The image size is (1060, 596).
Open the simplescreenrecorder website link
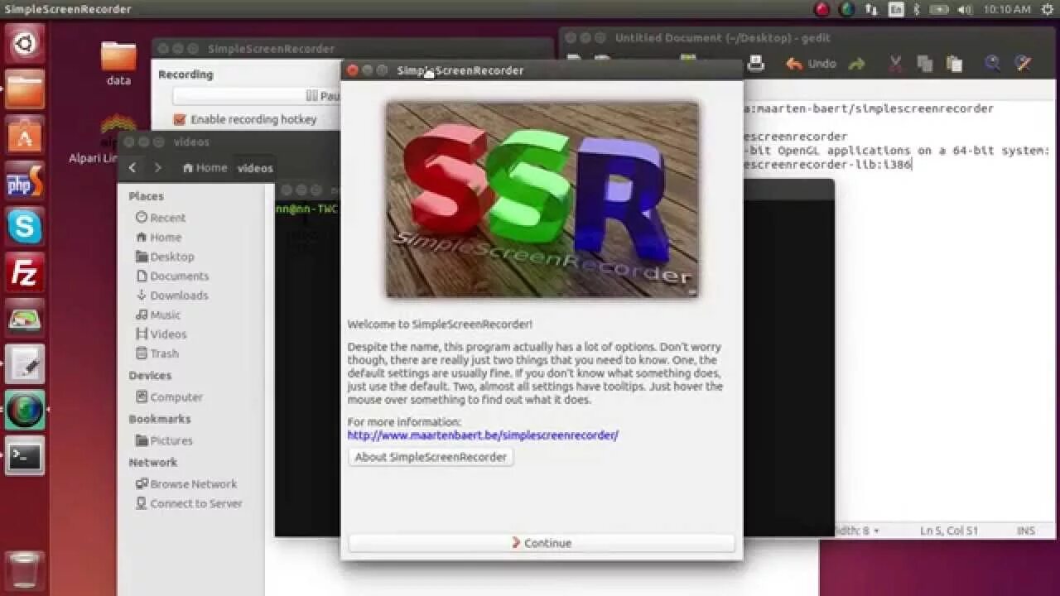[x=482, y=435]
